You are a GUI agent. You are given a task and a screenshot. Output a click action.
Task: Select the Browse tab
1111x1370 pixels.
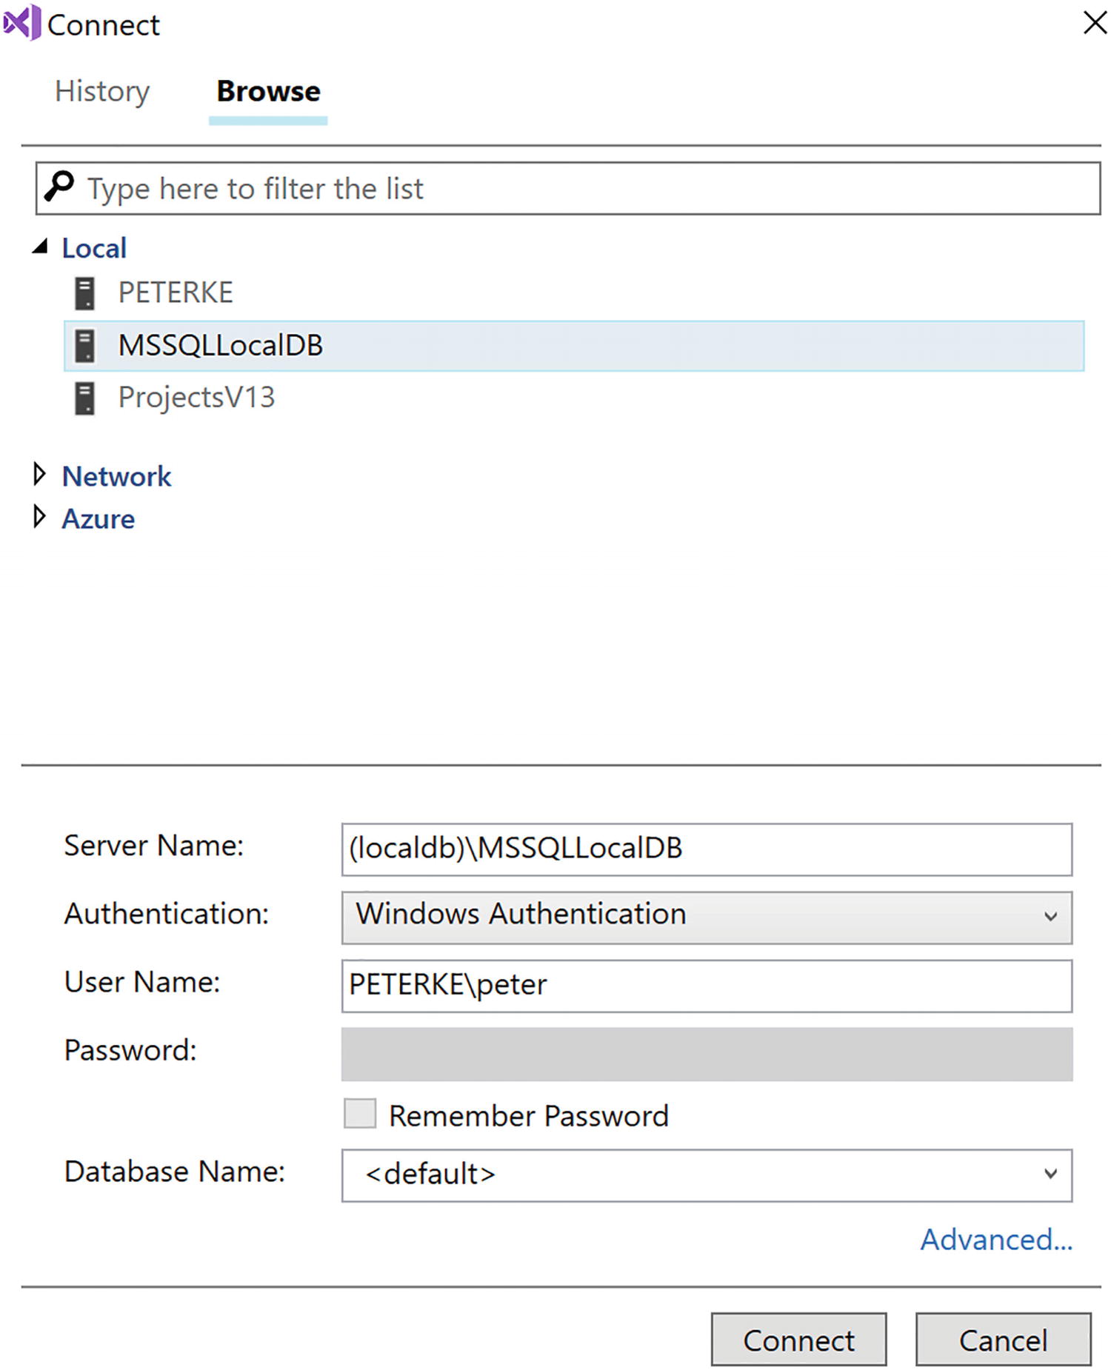268,91
